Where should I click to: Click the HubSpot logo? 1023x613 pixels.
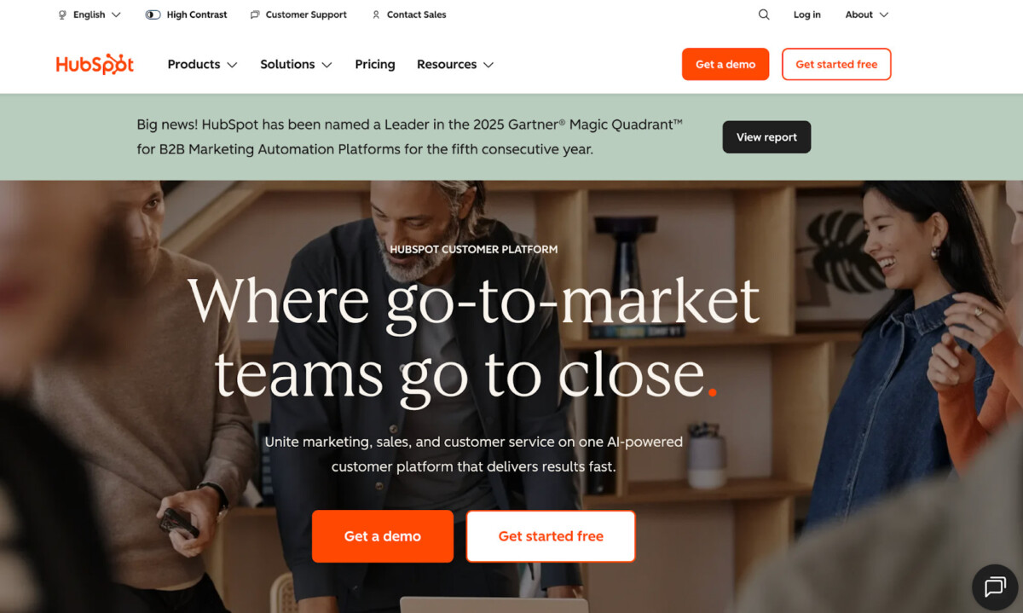pos(95,64)
